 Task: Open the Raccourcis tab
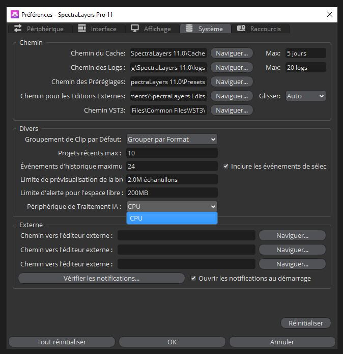click(261, 29)
